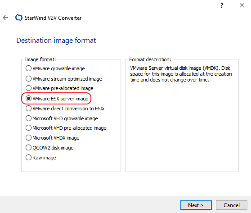Choose VMware direct conversion to ESXi
The image size is (251, 213).
pos(65,109)
